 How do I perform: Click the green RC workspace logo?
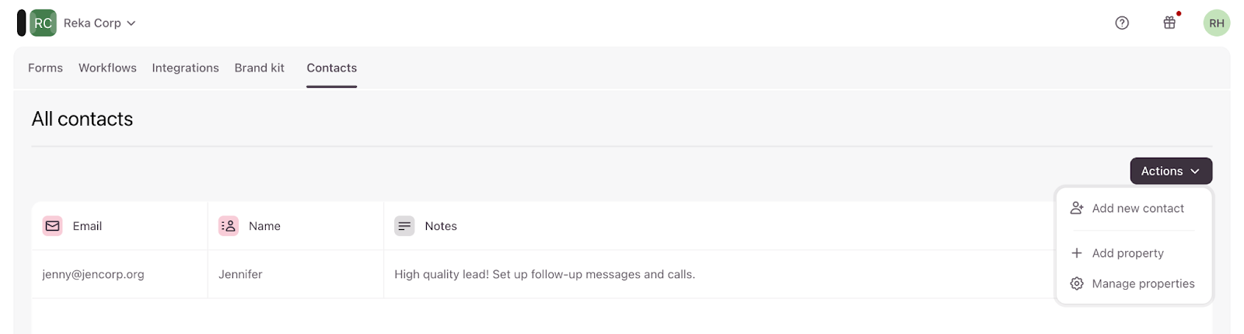pos(43,23)
